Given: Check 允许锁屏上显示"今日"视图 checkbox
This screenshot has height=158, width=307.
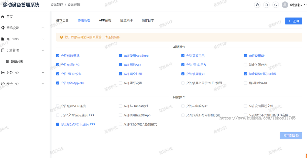Looking at the screenshot, I should (x=183, y=83).
